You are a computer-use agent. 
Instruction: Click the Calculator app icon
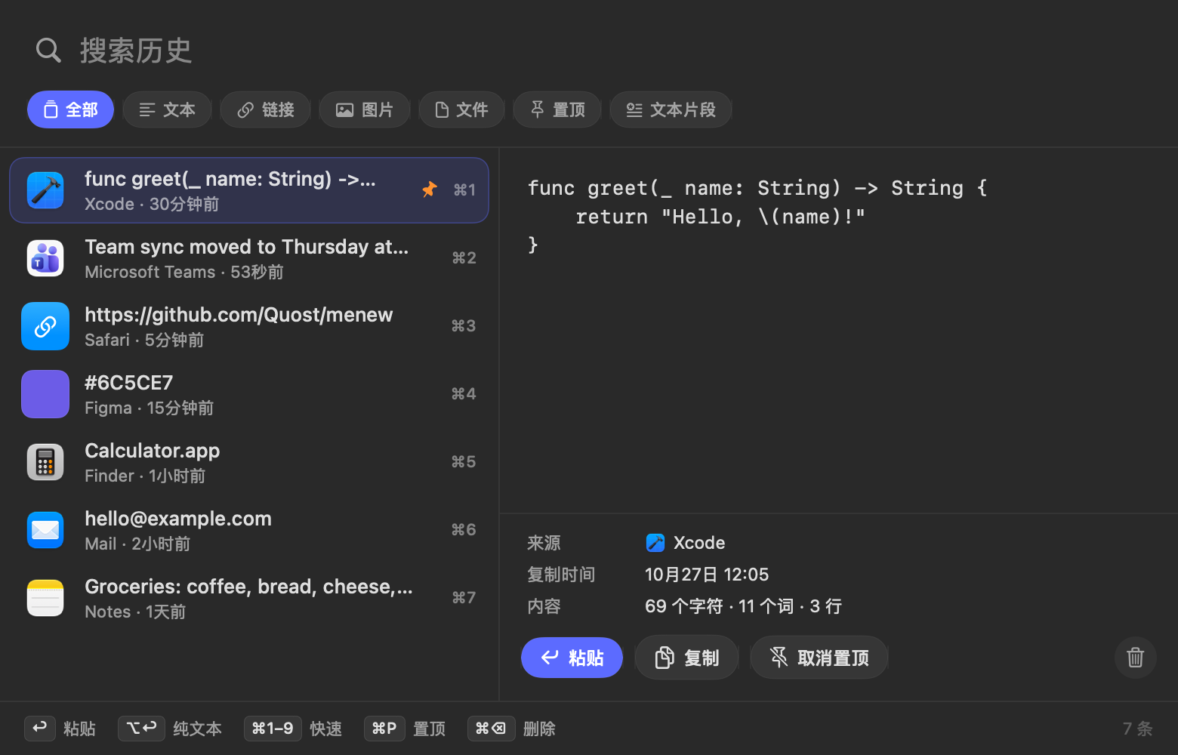point(45,462)
